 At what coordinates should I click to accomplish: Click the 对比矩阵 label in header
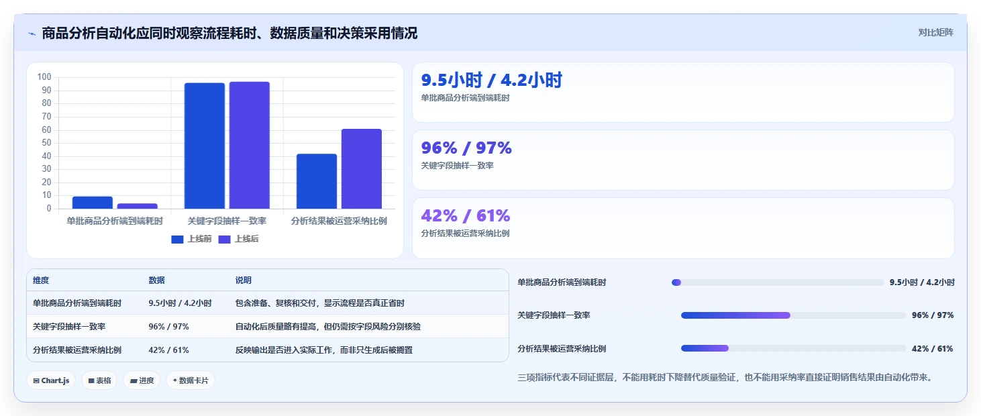click(935, 32)
